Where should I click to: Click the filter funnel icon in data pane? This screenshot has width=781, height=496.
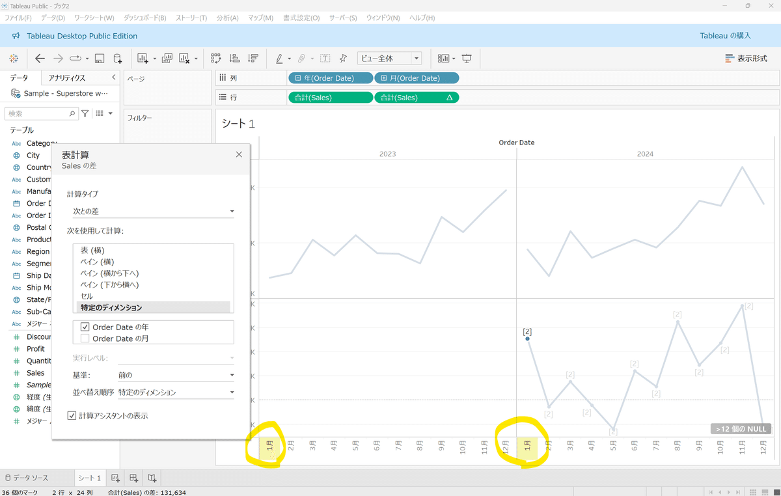coord(85,113)
